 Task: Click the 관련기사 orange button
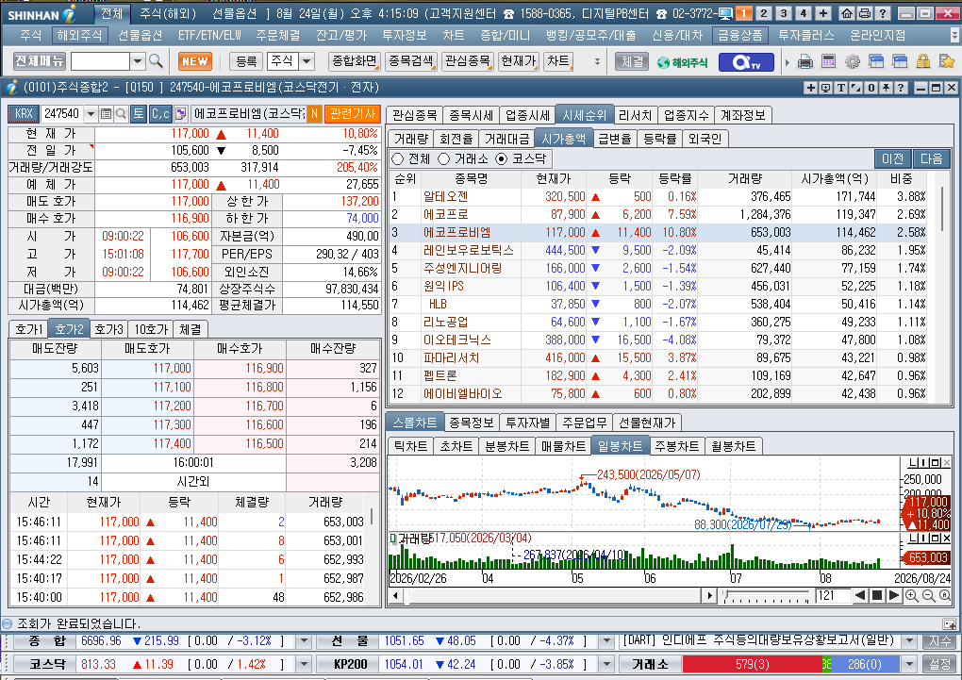coord(352,113)
